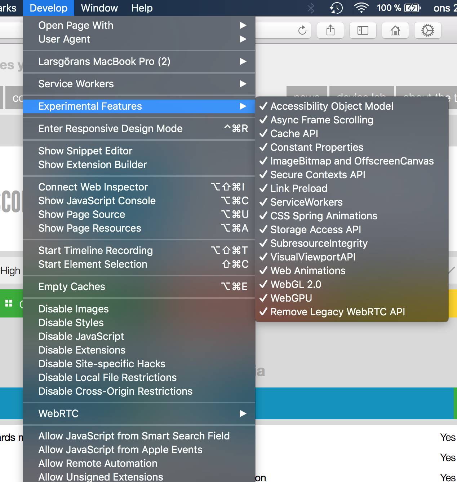Select Disable Images

click(x=139, y=309)
